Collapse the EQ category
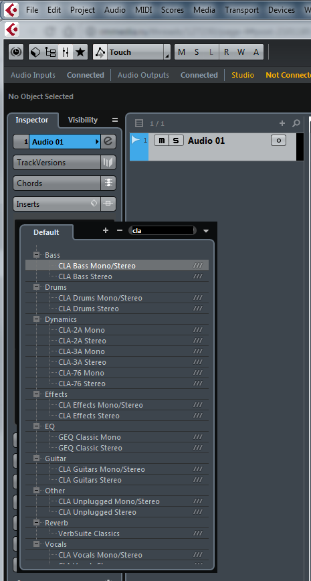This screenshot has height=581, width=311. click(x=36, y=426)
